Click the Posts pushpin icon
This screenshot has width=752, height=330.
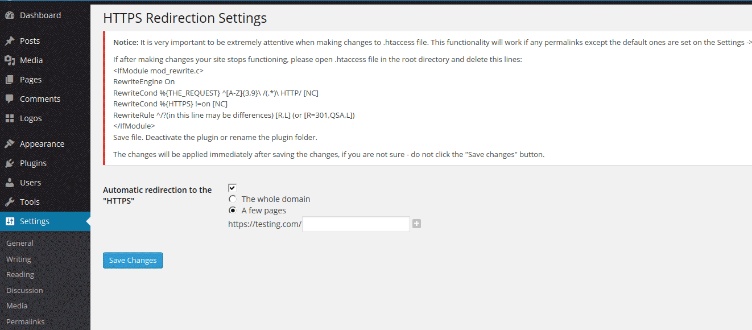10,41
